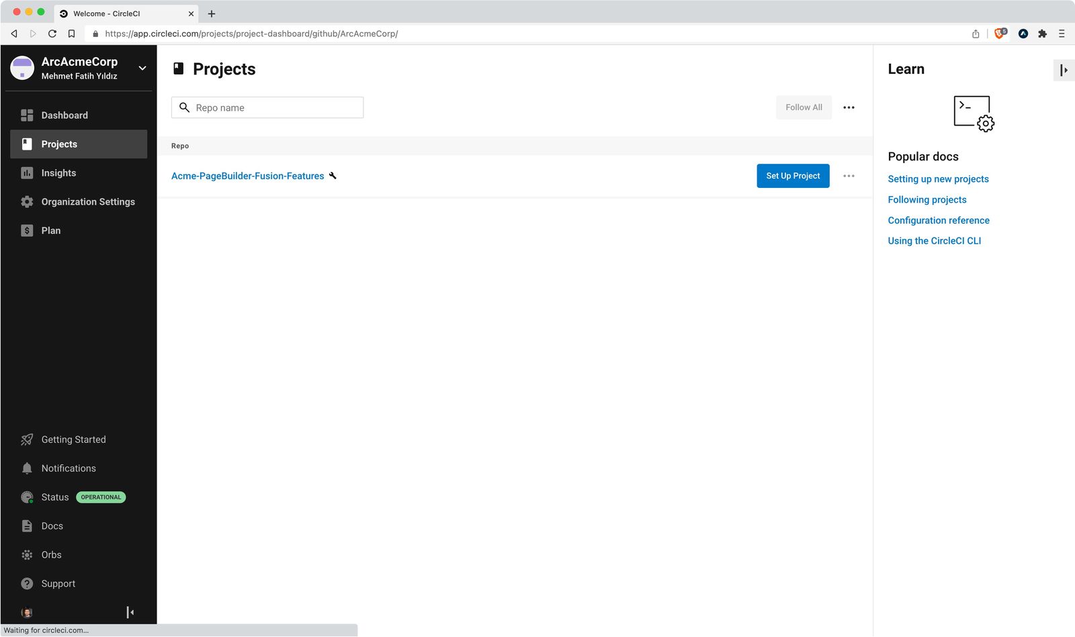1075x637 pixels.
Task: Open a new browser tab
Action: pyautogui.click(x=212, y=13)
